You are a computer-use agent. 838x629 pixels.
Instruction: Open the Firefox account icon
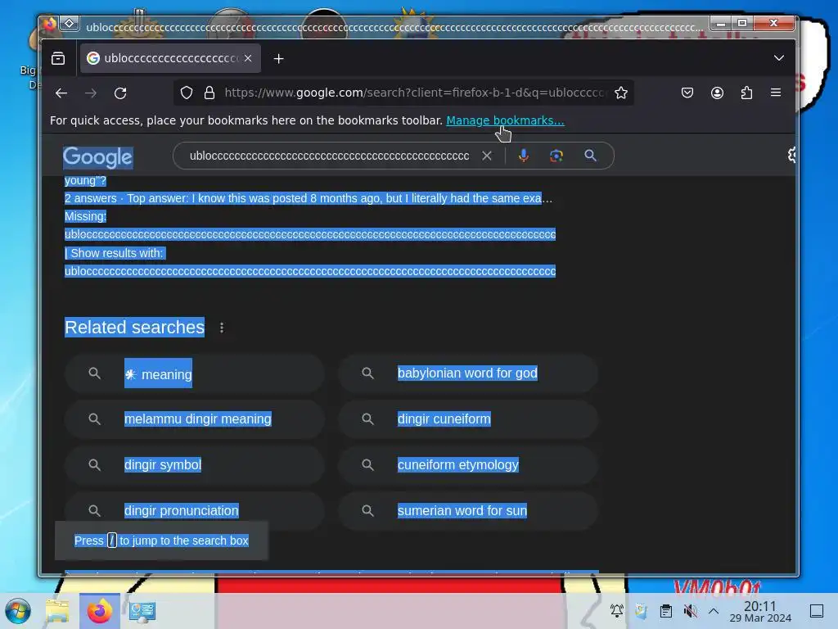(717, 93)
